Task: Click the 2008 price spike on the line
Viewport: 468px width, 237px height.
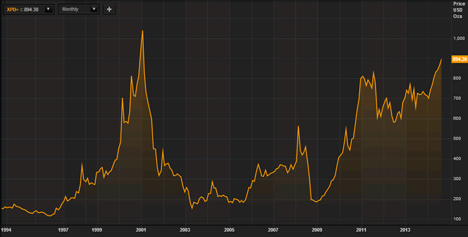Action: [x=298, y=127]
